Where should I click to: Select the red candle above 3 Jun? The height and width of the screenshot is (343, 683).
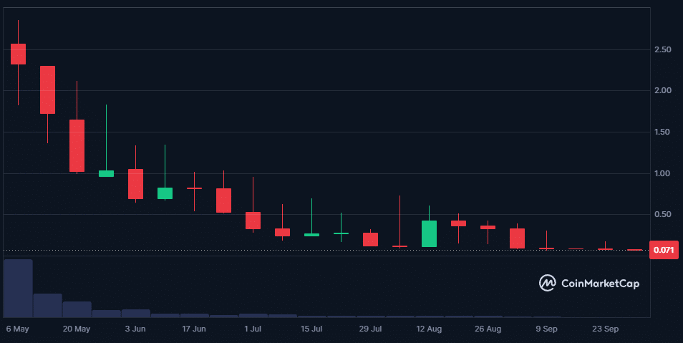tap(135, 184)
